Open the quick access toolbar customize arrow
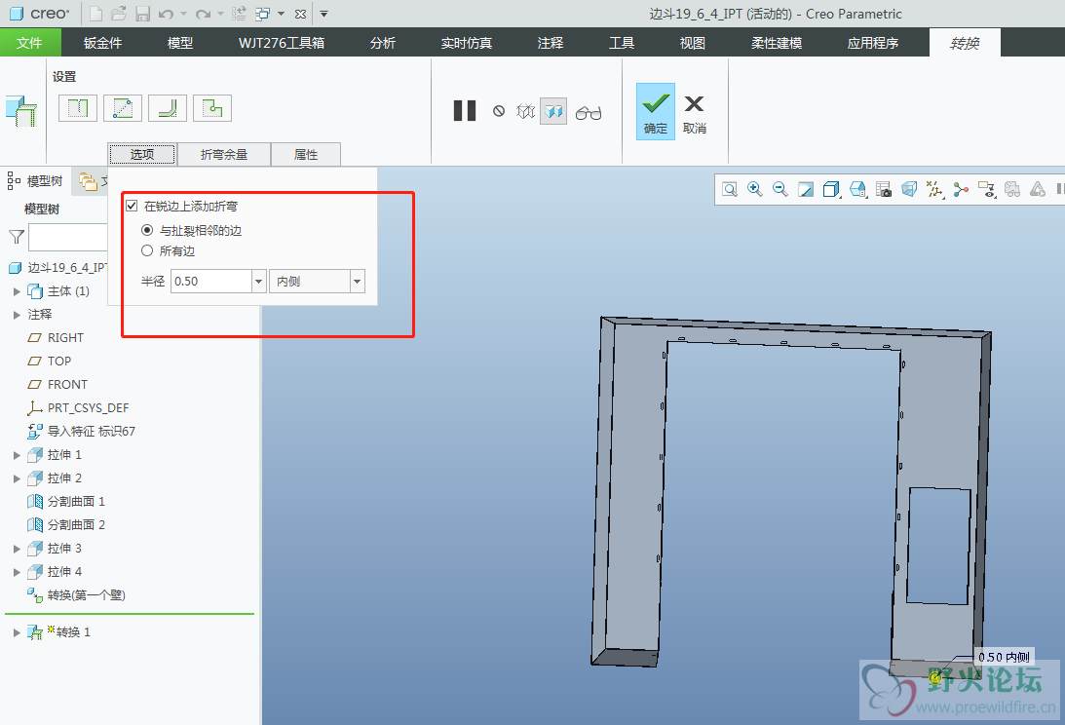This screenshot has width=1065, height=725. point(324,14)
